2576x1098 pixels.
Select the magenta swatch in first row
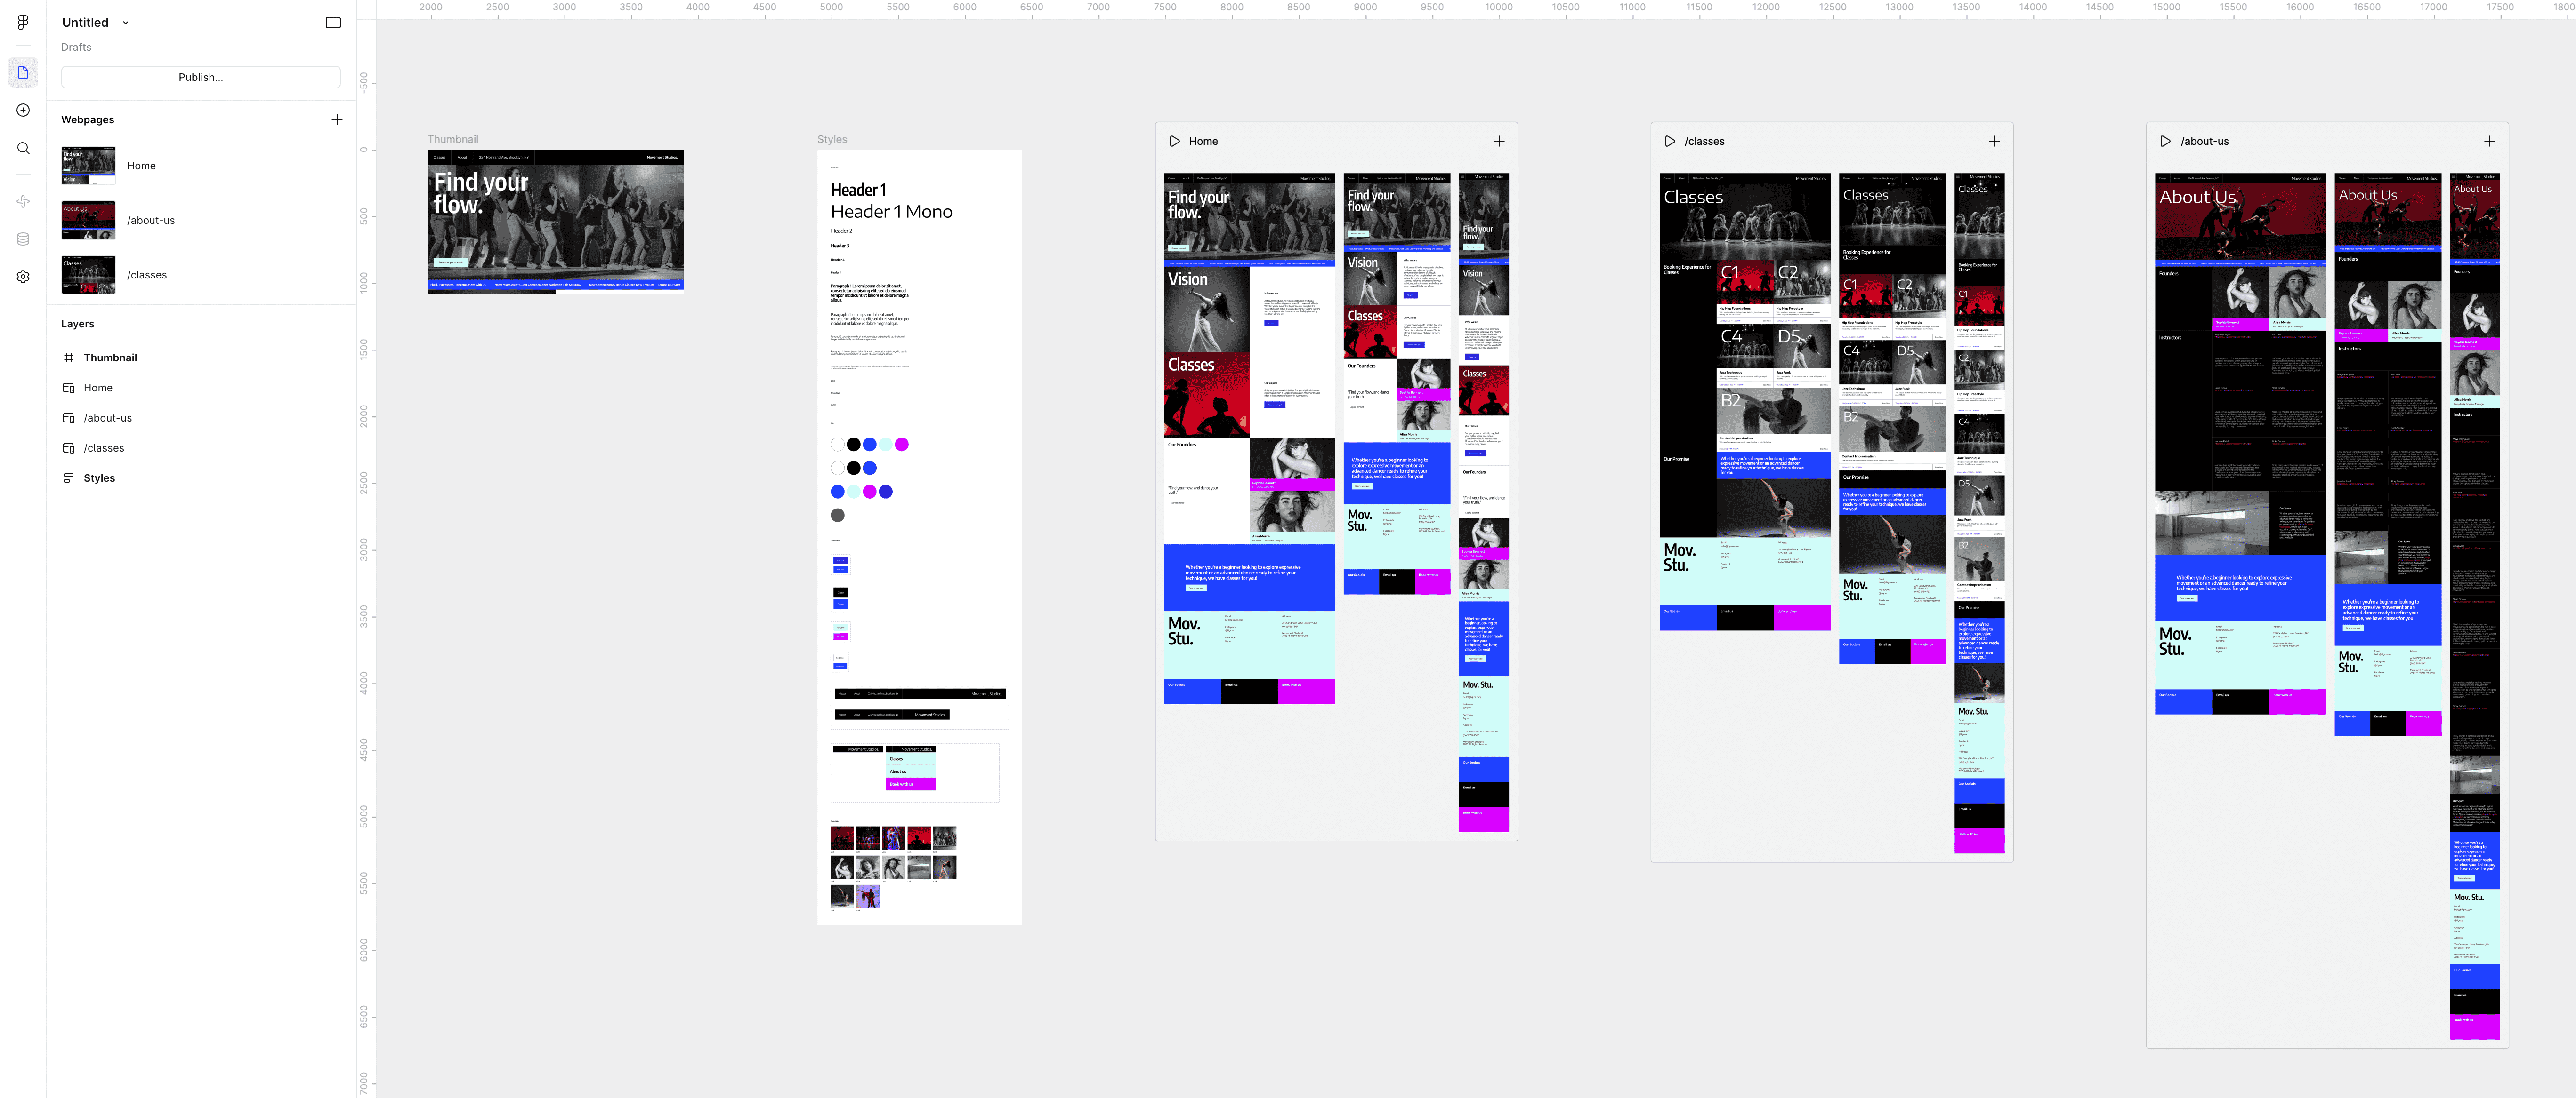(x=902, y=445)
